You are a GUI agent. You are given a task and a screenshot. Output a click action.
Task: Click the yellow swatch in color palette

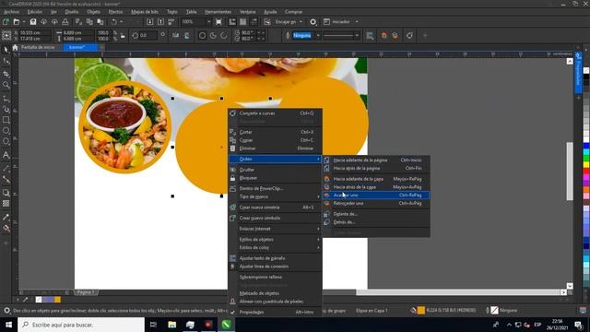[x=586, y=165]
